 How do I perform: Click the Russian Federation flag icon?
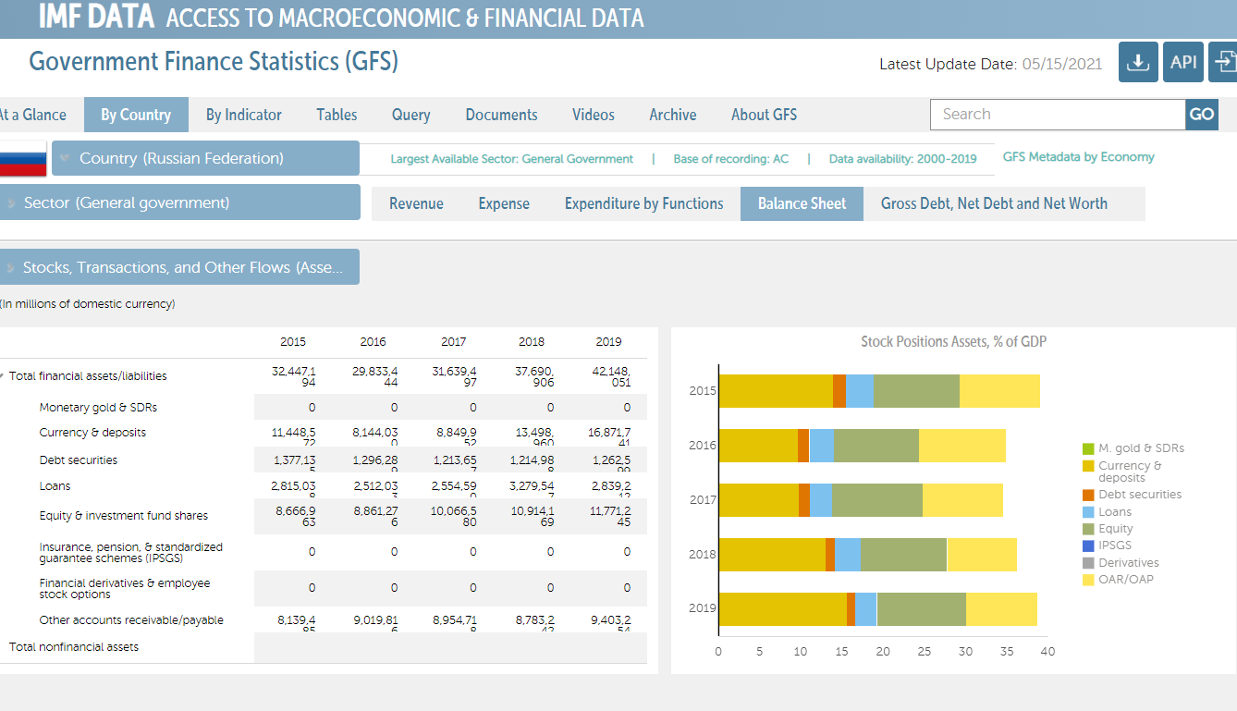[x=22, y=159]
